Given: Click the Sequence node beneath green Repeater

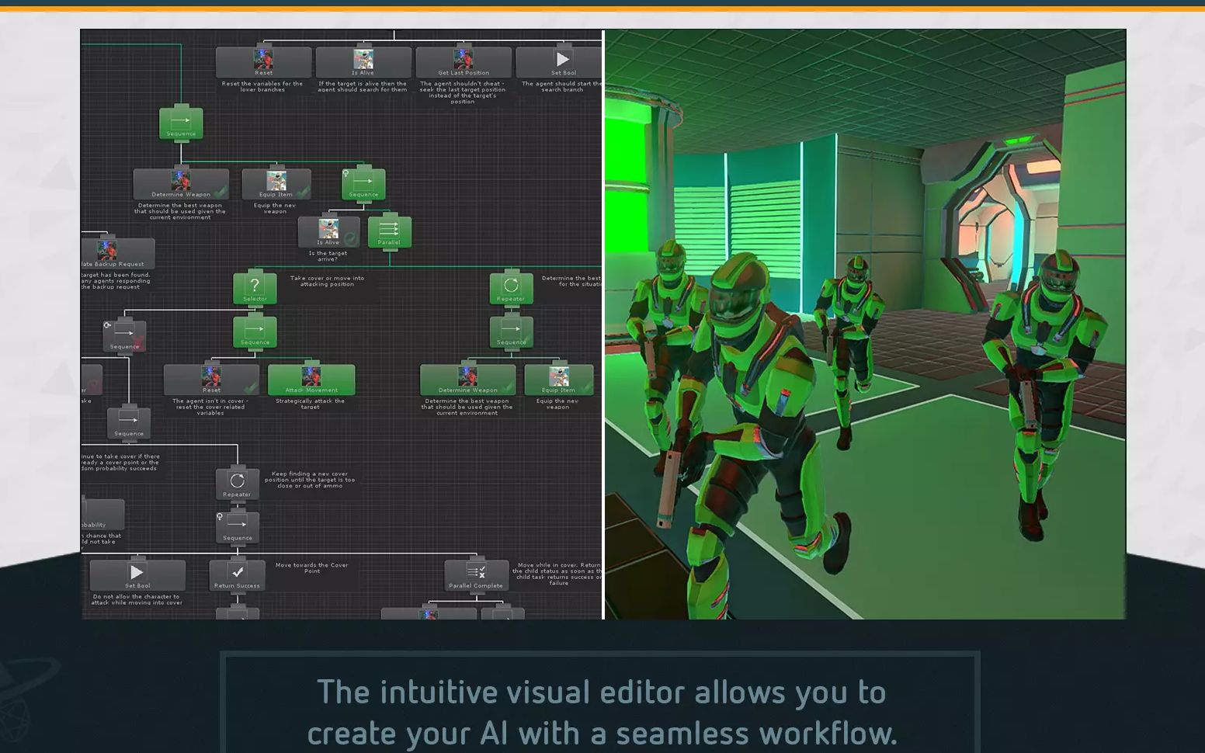Looking at the screenshot, I should click(x=511, y=332).
